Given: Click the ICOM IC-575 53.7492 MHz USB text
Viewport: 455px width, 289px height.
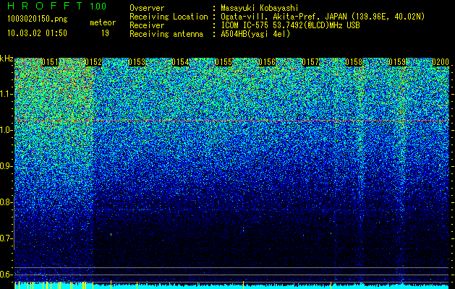Looking at the screenshot, I should 290,25.
